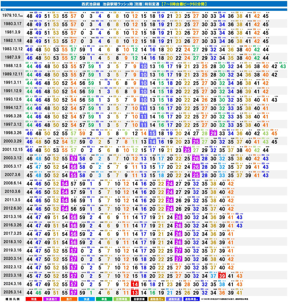Image resolution: width=288 pixels, height=302 pixels.
Task: Click the 平日 label under the title
Action: point(4,10)
